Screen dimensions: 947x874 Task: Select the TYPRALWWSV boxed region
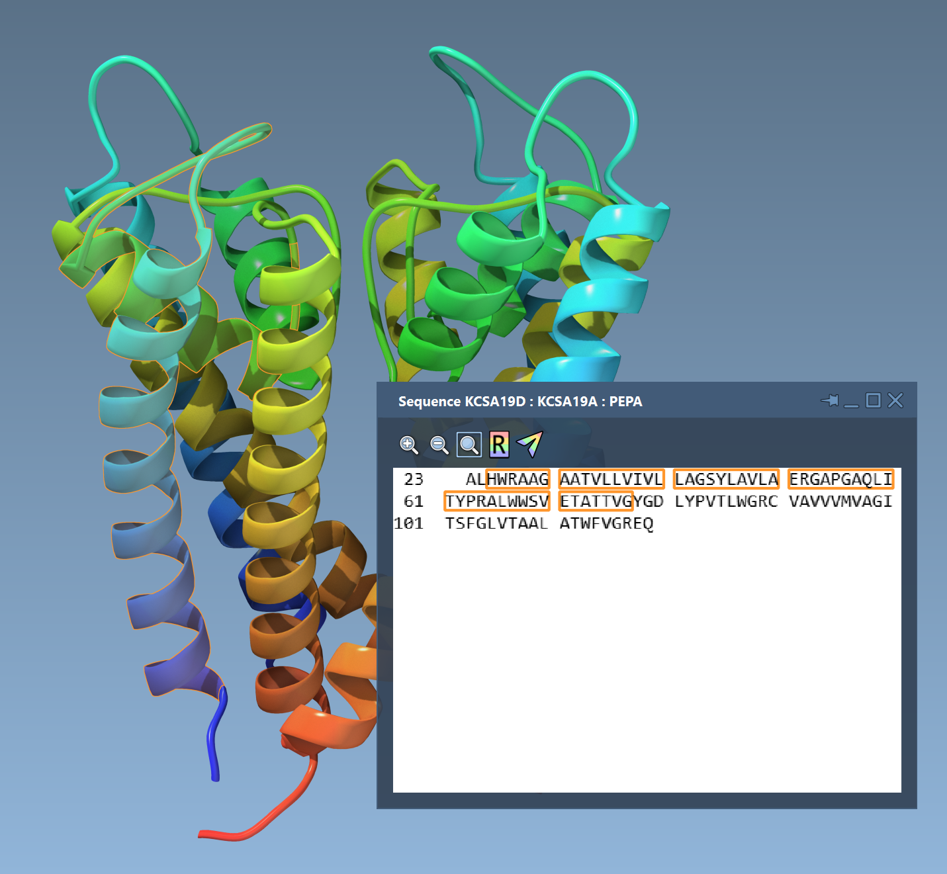(x=497, y=502)
